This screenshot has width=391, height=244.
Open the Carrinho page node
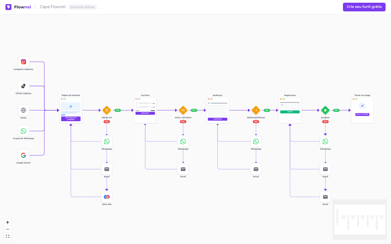(145, 110)
